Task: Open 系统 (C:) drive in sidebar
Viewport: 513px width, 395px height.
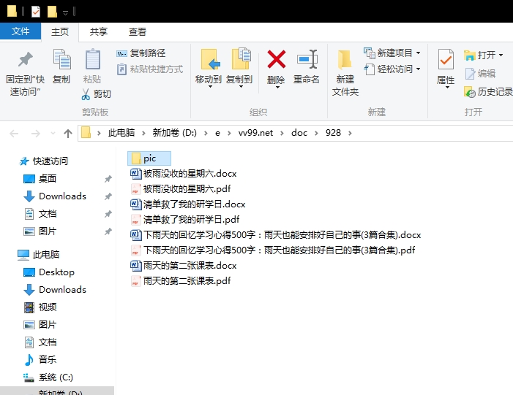Action: pyautogui.click(x=48, y=377)
